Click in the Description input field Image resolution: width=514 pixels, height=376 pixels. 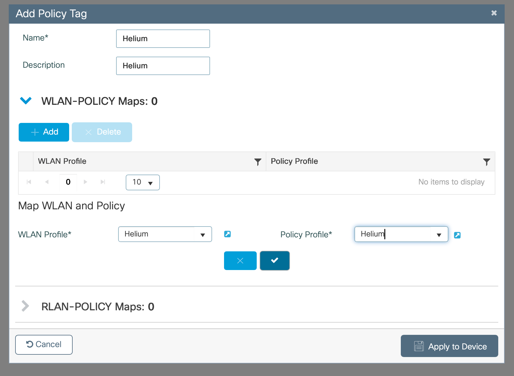click(x=163, y=66)
